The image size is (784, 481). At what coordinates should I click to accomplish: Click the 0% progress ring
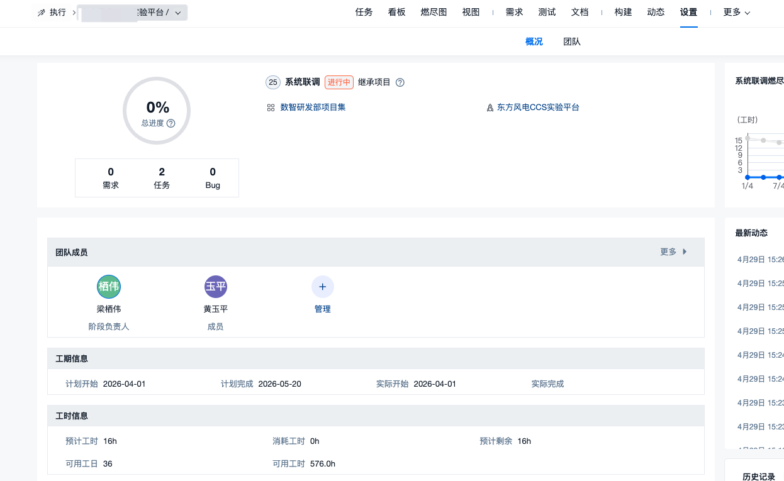[x=157, y=111]
